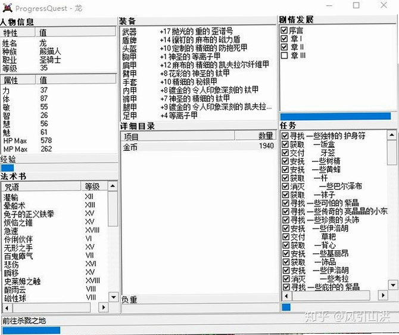The width and height of the screenshot is (399, 335).
Task: Select the 盾牌 equipment row
Action: tap(198, 40)
